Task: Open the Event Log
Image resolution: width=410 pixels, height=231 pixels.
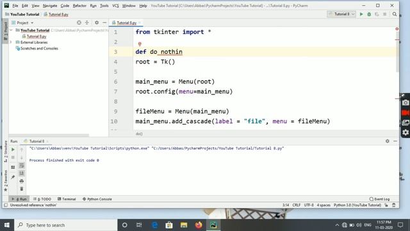Action: pyautogui.click(x=379, y=199)
